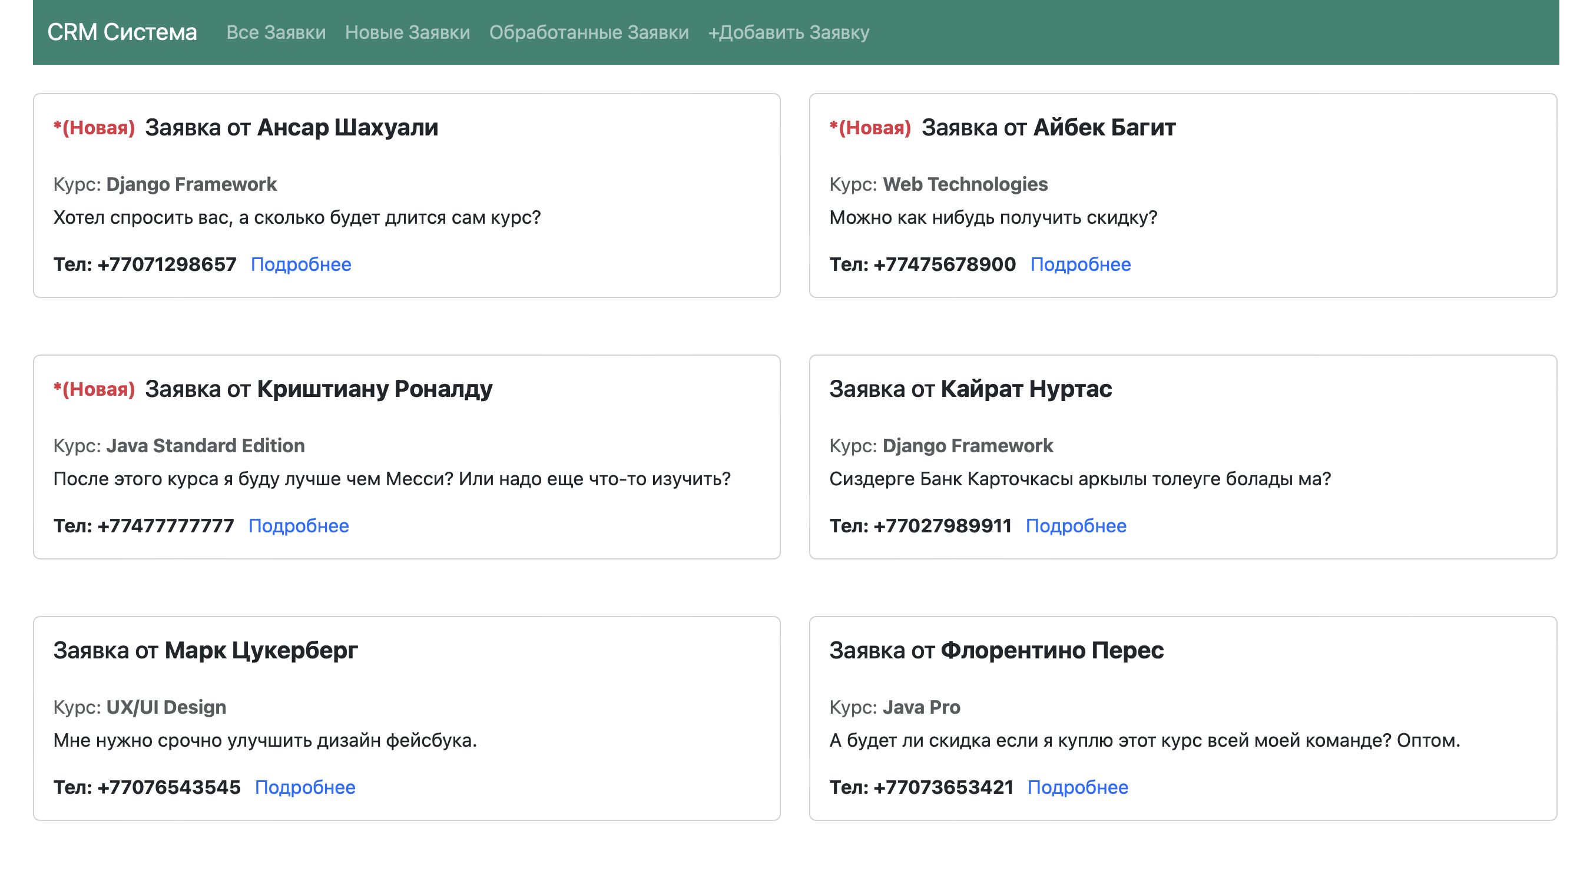Viewport: 1590px width, 881px height.
Task: Click the "*(Новая)" marker on Айбек Багит's card
Action: (870, 128)
